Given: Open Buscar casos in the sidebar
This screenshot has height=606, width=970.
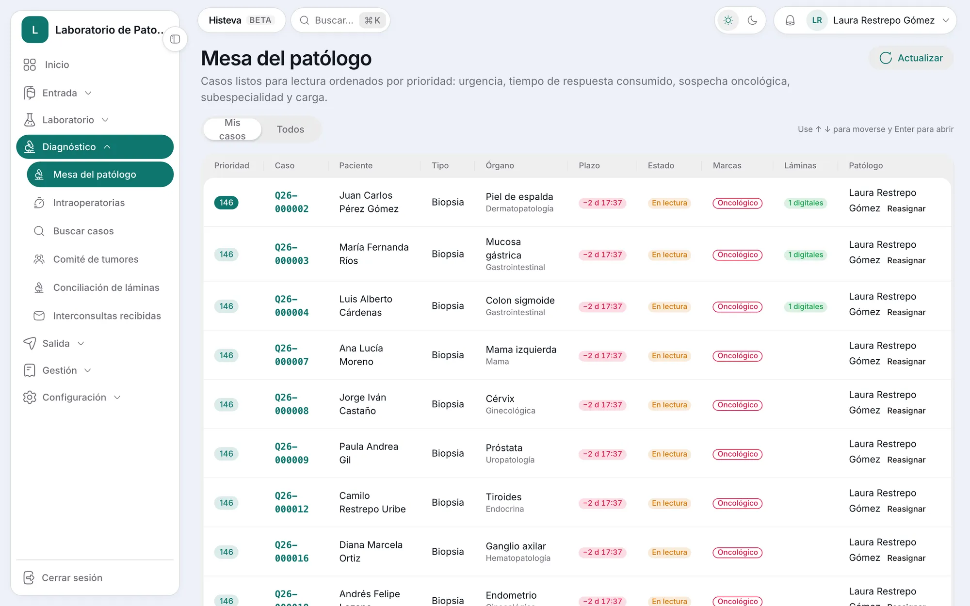Looking at the screenshot, I should click(100, 231).
